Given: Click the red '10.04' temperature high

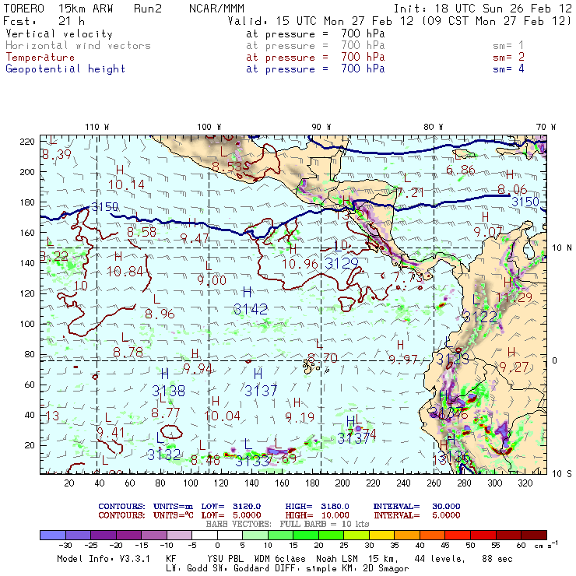Looking at the screenshot, I should tap(223, 416).
